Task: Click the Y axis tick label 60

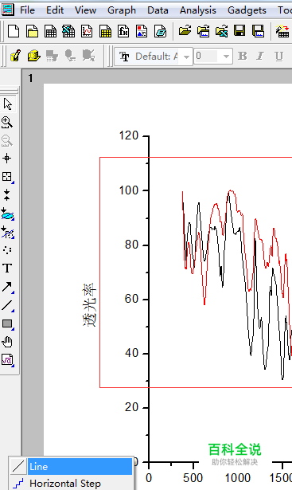Action: tap(131, 299)
